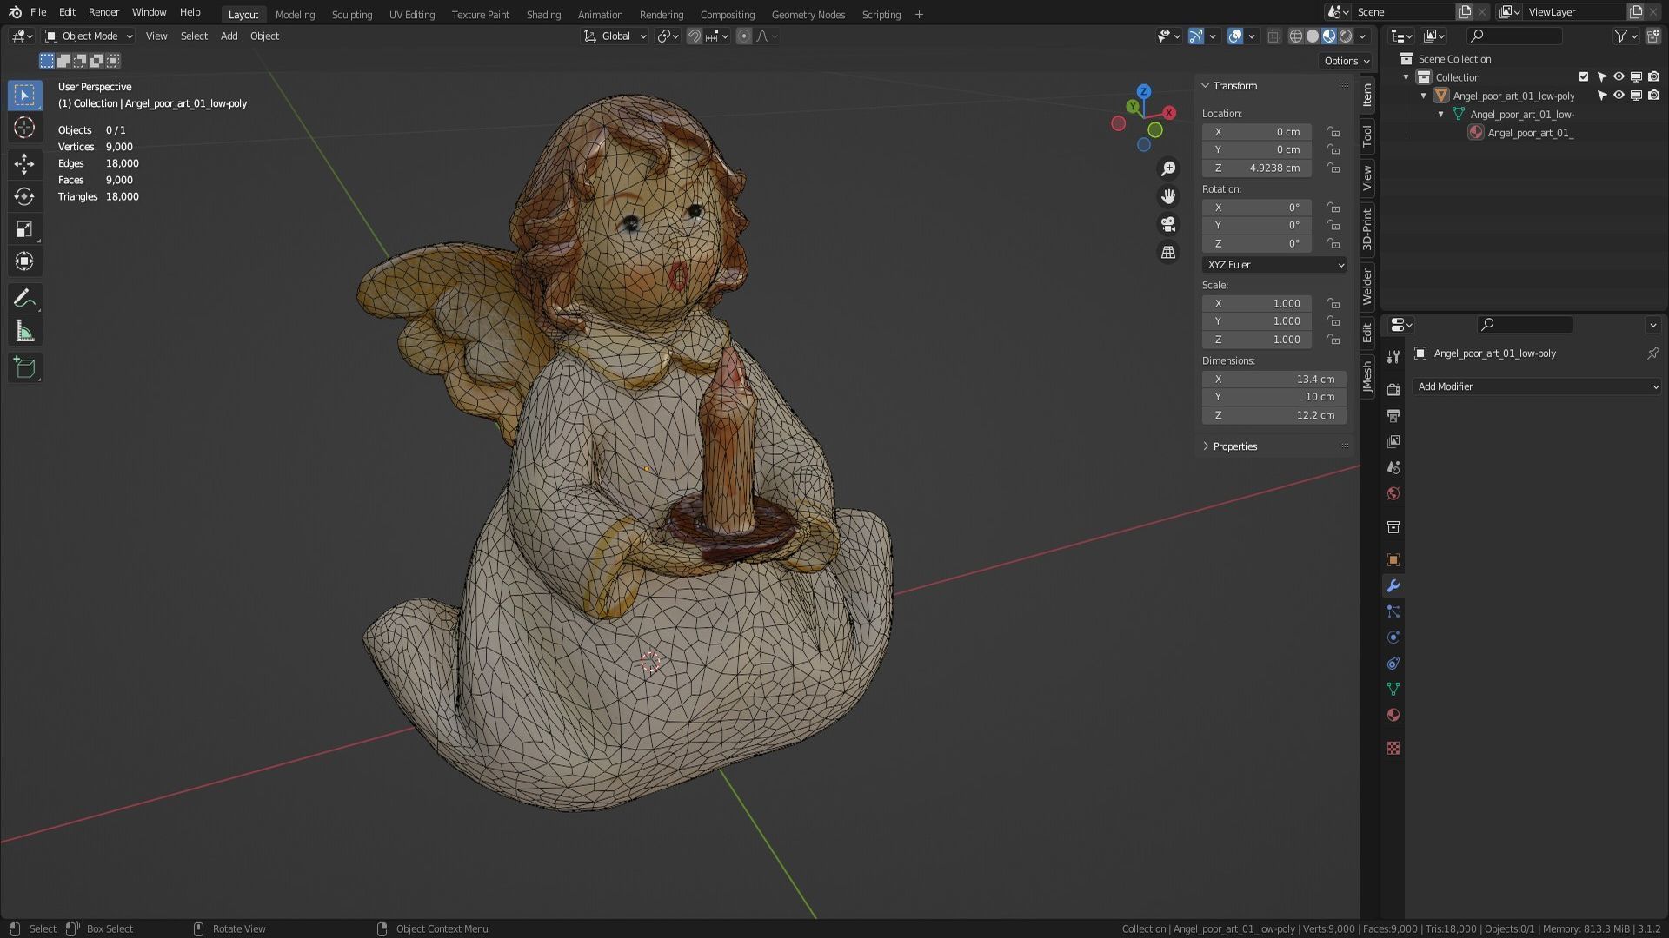Activate the Measure tool
The image size is (1669, 938).
24,330
